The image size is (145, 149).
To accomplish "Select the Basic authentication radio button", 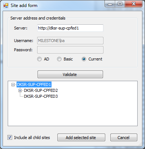I will (x=59, y=59).
